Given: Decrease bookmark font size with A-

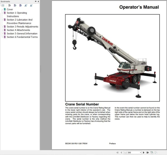Looking at the screenshot, I should [x=31, y=6].
